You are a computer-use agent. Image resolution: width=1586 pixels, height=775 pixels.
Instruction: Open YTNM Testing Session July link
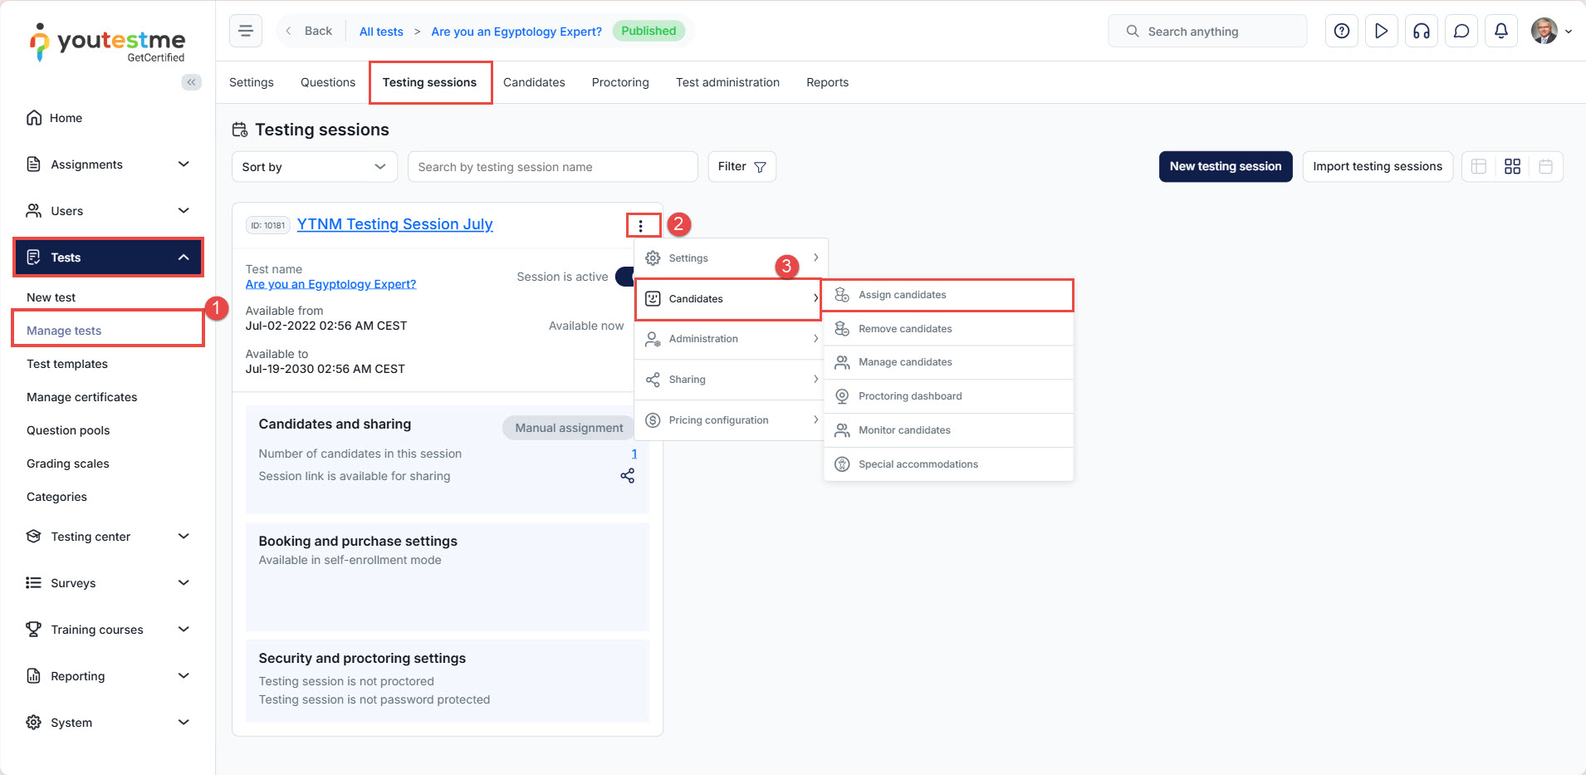tap(394, 224)
